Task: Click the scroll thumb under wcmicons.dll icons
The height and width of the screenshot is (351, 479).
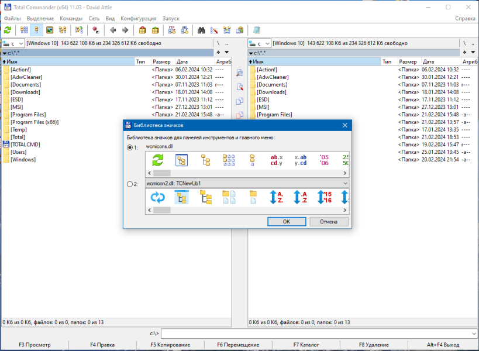Action: point(161,173)
